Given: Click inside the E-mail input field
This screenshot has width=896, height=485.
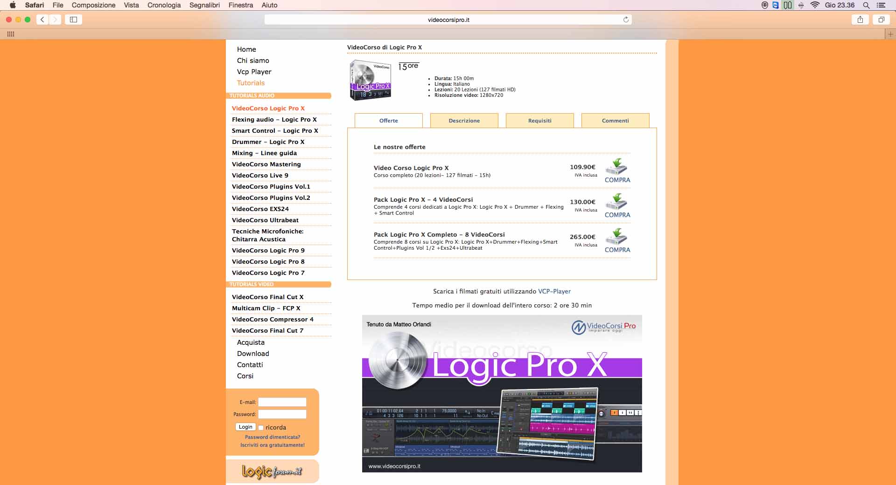Looking at the screenshot, I should click(x=282, y=402).
